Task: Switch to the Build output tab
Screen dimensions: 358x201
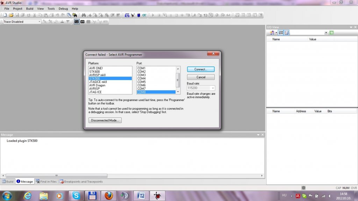Action: coord(8,181)
